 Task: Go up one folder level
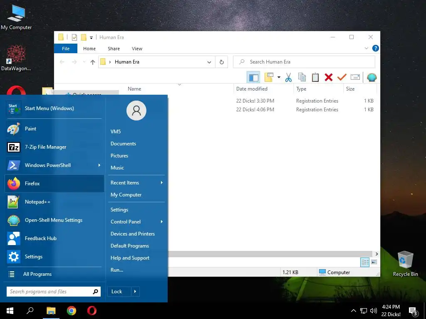93,62
